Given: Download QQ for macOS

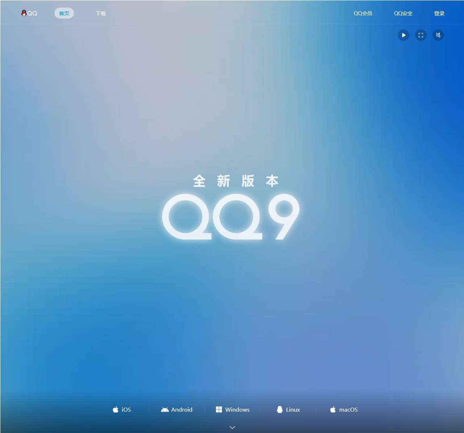Looking at the screenshot, I should (x=344, y=409).
